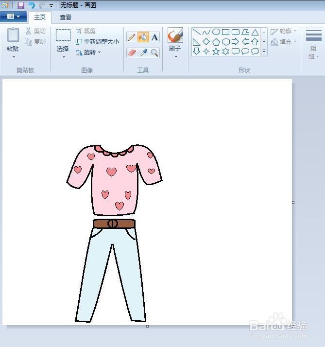Open the Brushes dropdown arrow
Screen dimensions: 325x347
click(176, 57)
